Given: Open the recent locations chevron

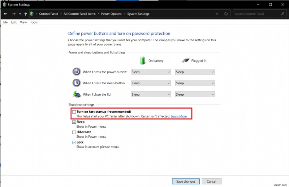Looking at the screenshot, I should click(20, 14).
